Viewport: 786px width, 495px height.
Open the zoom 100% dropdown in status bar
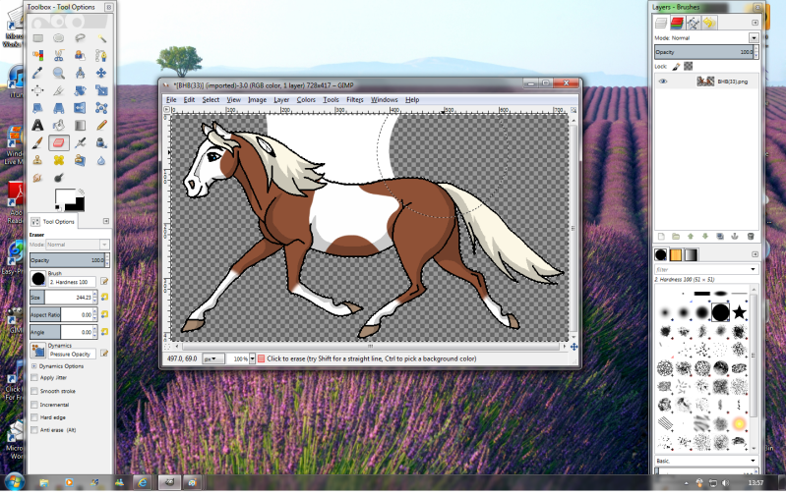click(x=252, y=358)
